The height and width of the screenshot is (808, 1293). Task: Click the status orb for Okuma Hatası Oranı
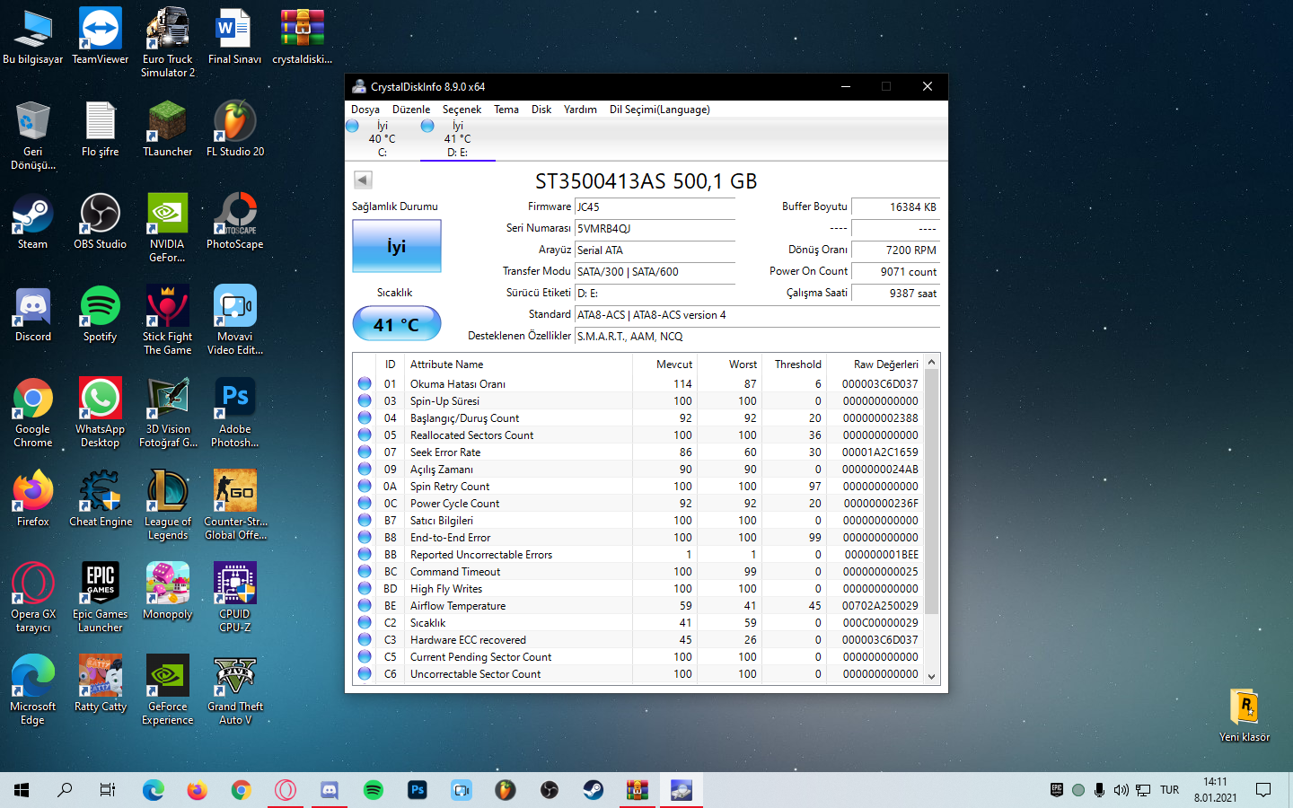point(365,383)
